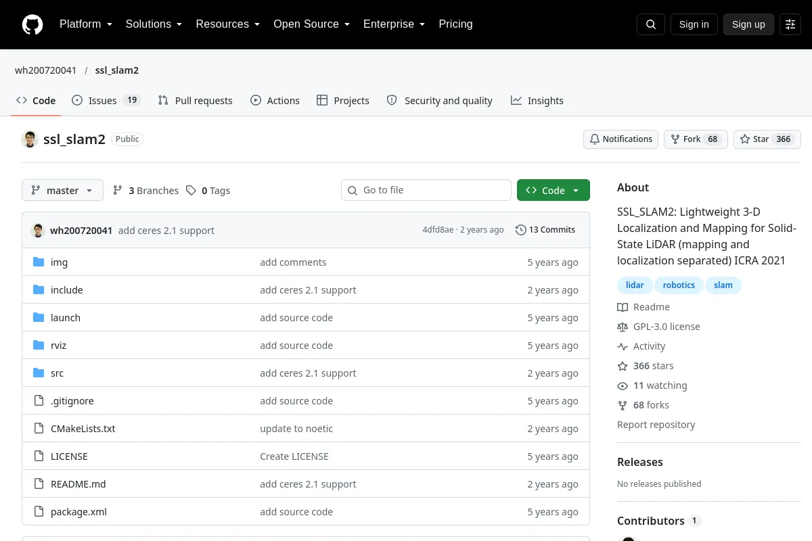This screenshot has height=541, width=812.
Task: Select the lidar topic tag
Action: (635, 285)
